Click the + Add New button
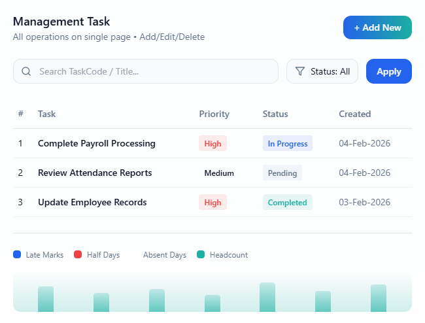425x323 pixels. point(377,27)
